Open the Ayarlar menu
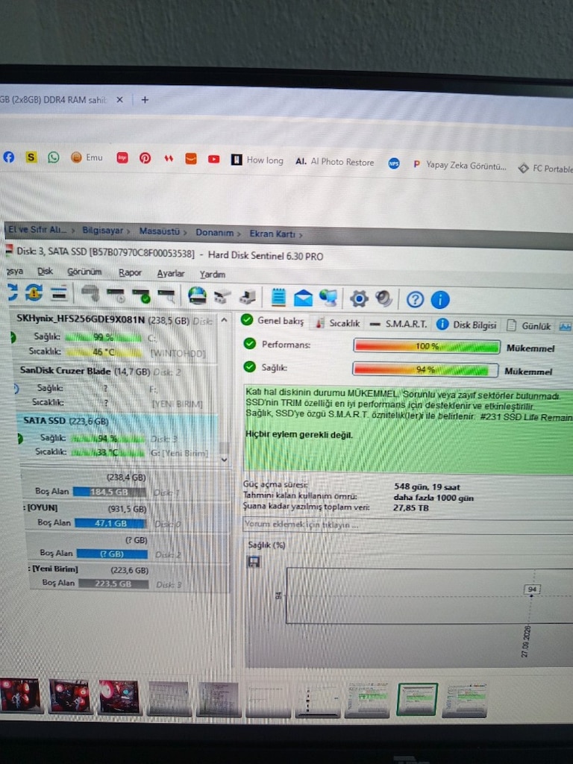 click(171, 273)
